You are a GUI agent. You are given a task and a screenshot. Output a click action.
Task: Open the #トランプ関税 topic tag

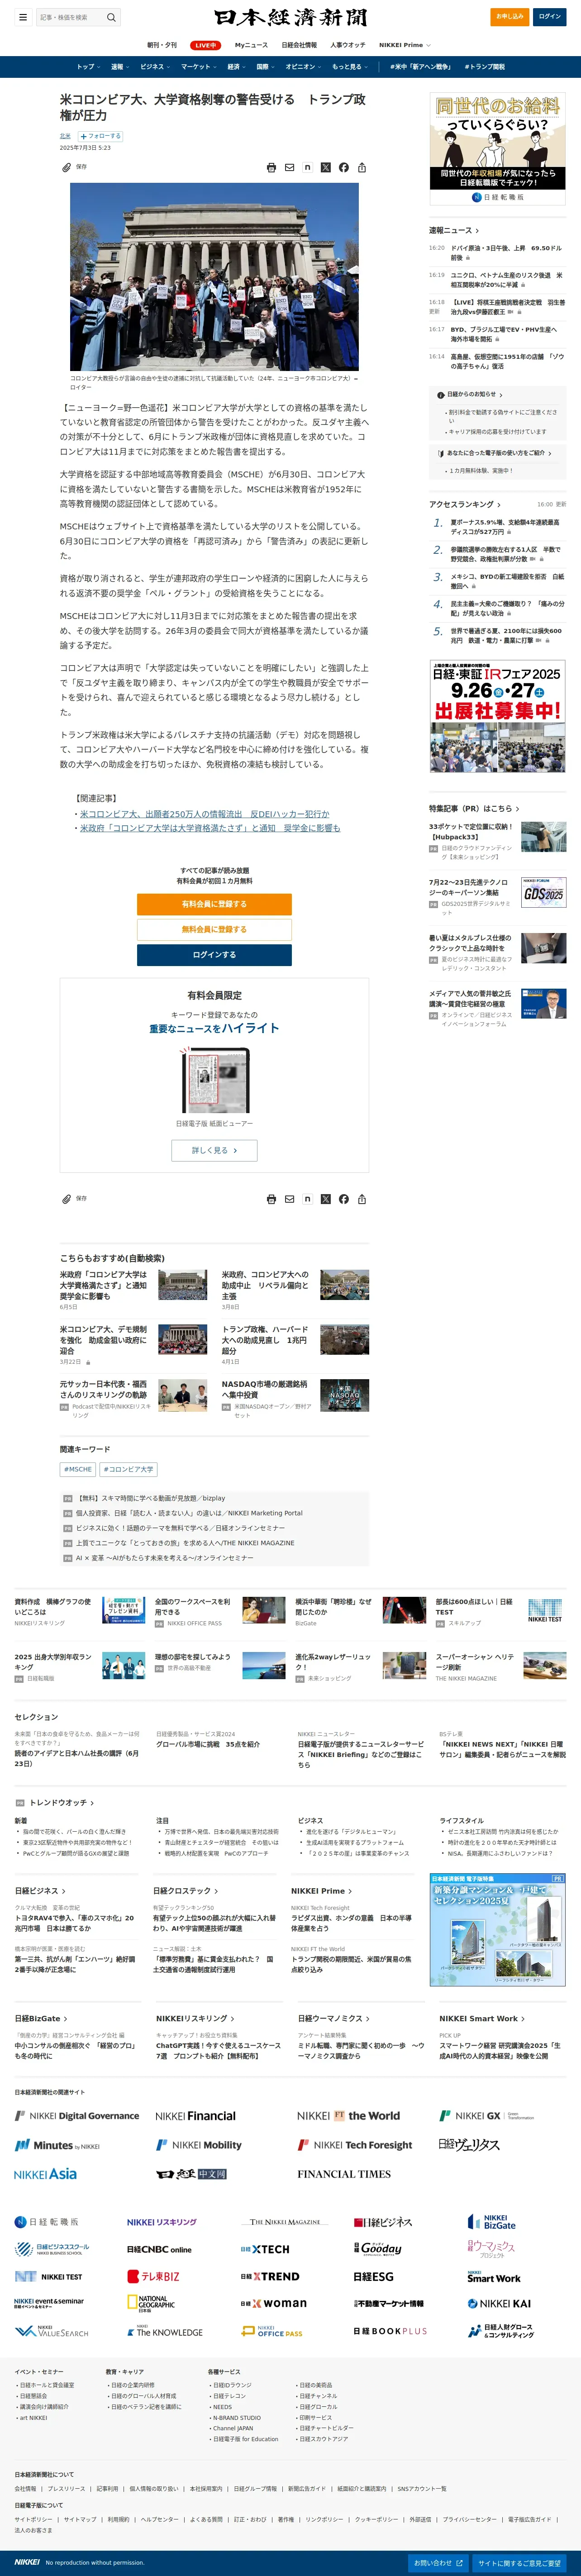[485, 67]
